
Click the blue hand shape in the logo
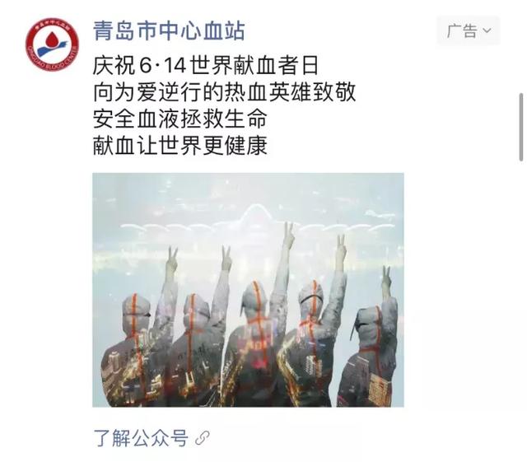[52, 49]
